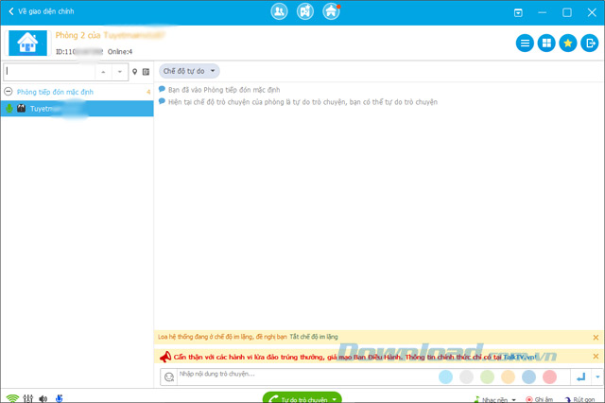Toggle the blue microphone icon in status bar

tap(59, 398)
